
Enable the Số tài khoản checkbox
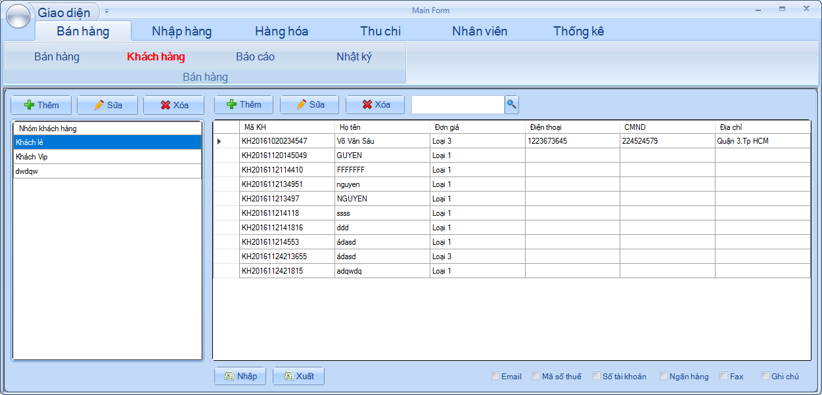(597, 376)
